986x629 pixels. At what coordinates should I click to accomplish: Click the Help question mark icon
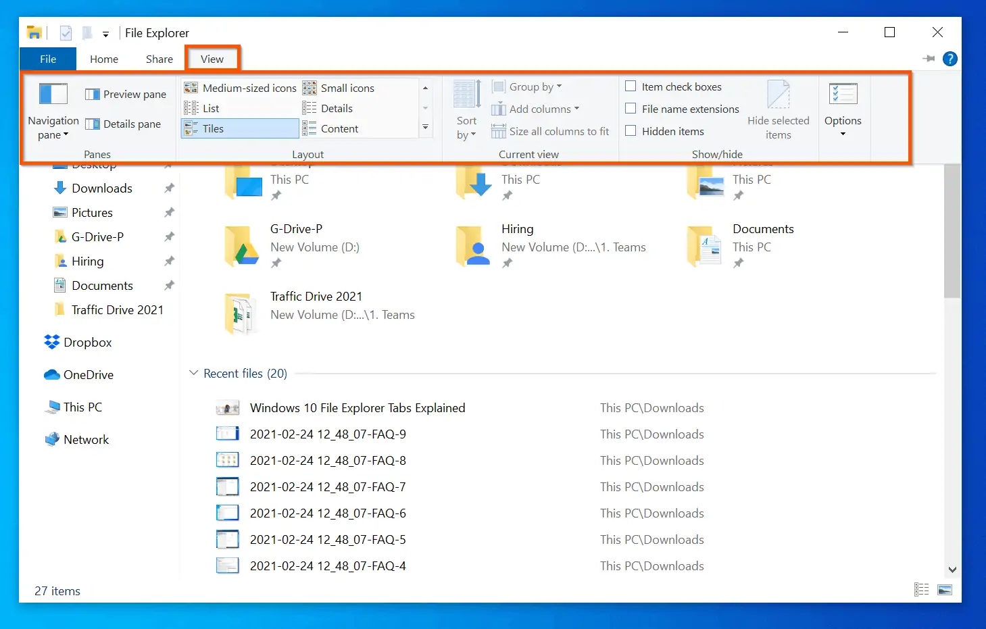coord(950,59)
